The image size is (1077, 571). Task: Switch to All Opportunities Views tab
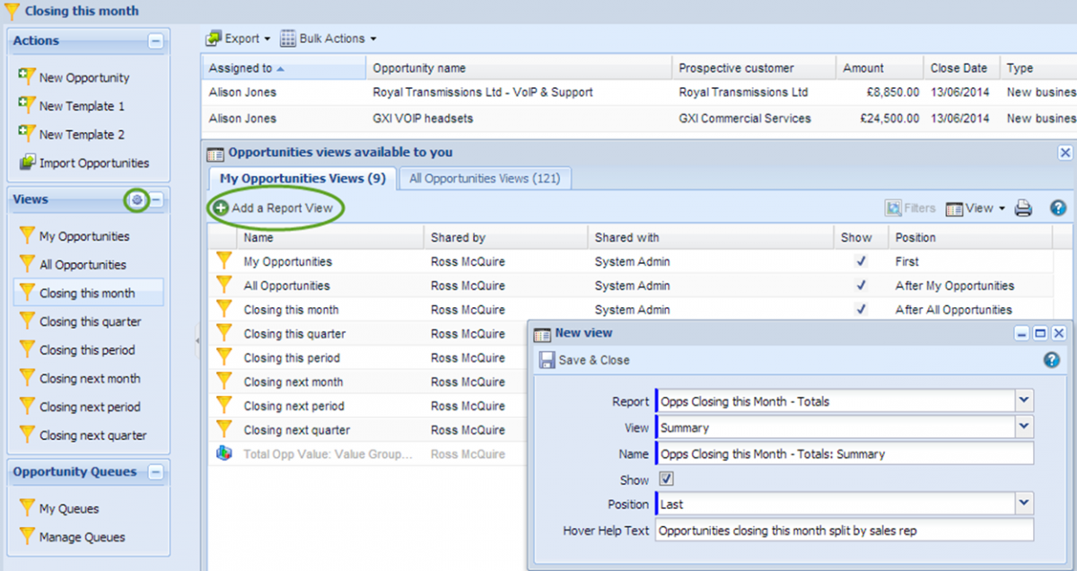coord(485,179)
